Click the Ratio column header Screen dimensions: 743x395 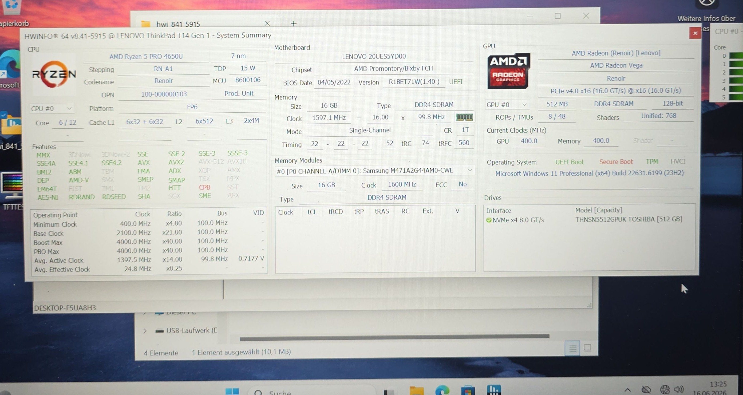click(x=174, y=214)
